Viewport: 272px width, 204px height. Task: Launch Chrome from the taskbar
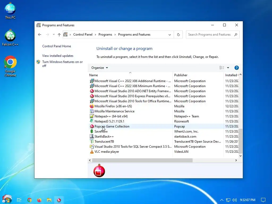click(29, 200)
